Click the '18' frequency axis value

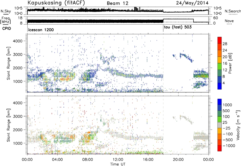click(20, 18)
